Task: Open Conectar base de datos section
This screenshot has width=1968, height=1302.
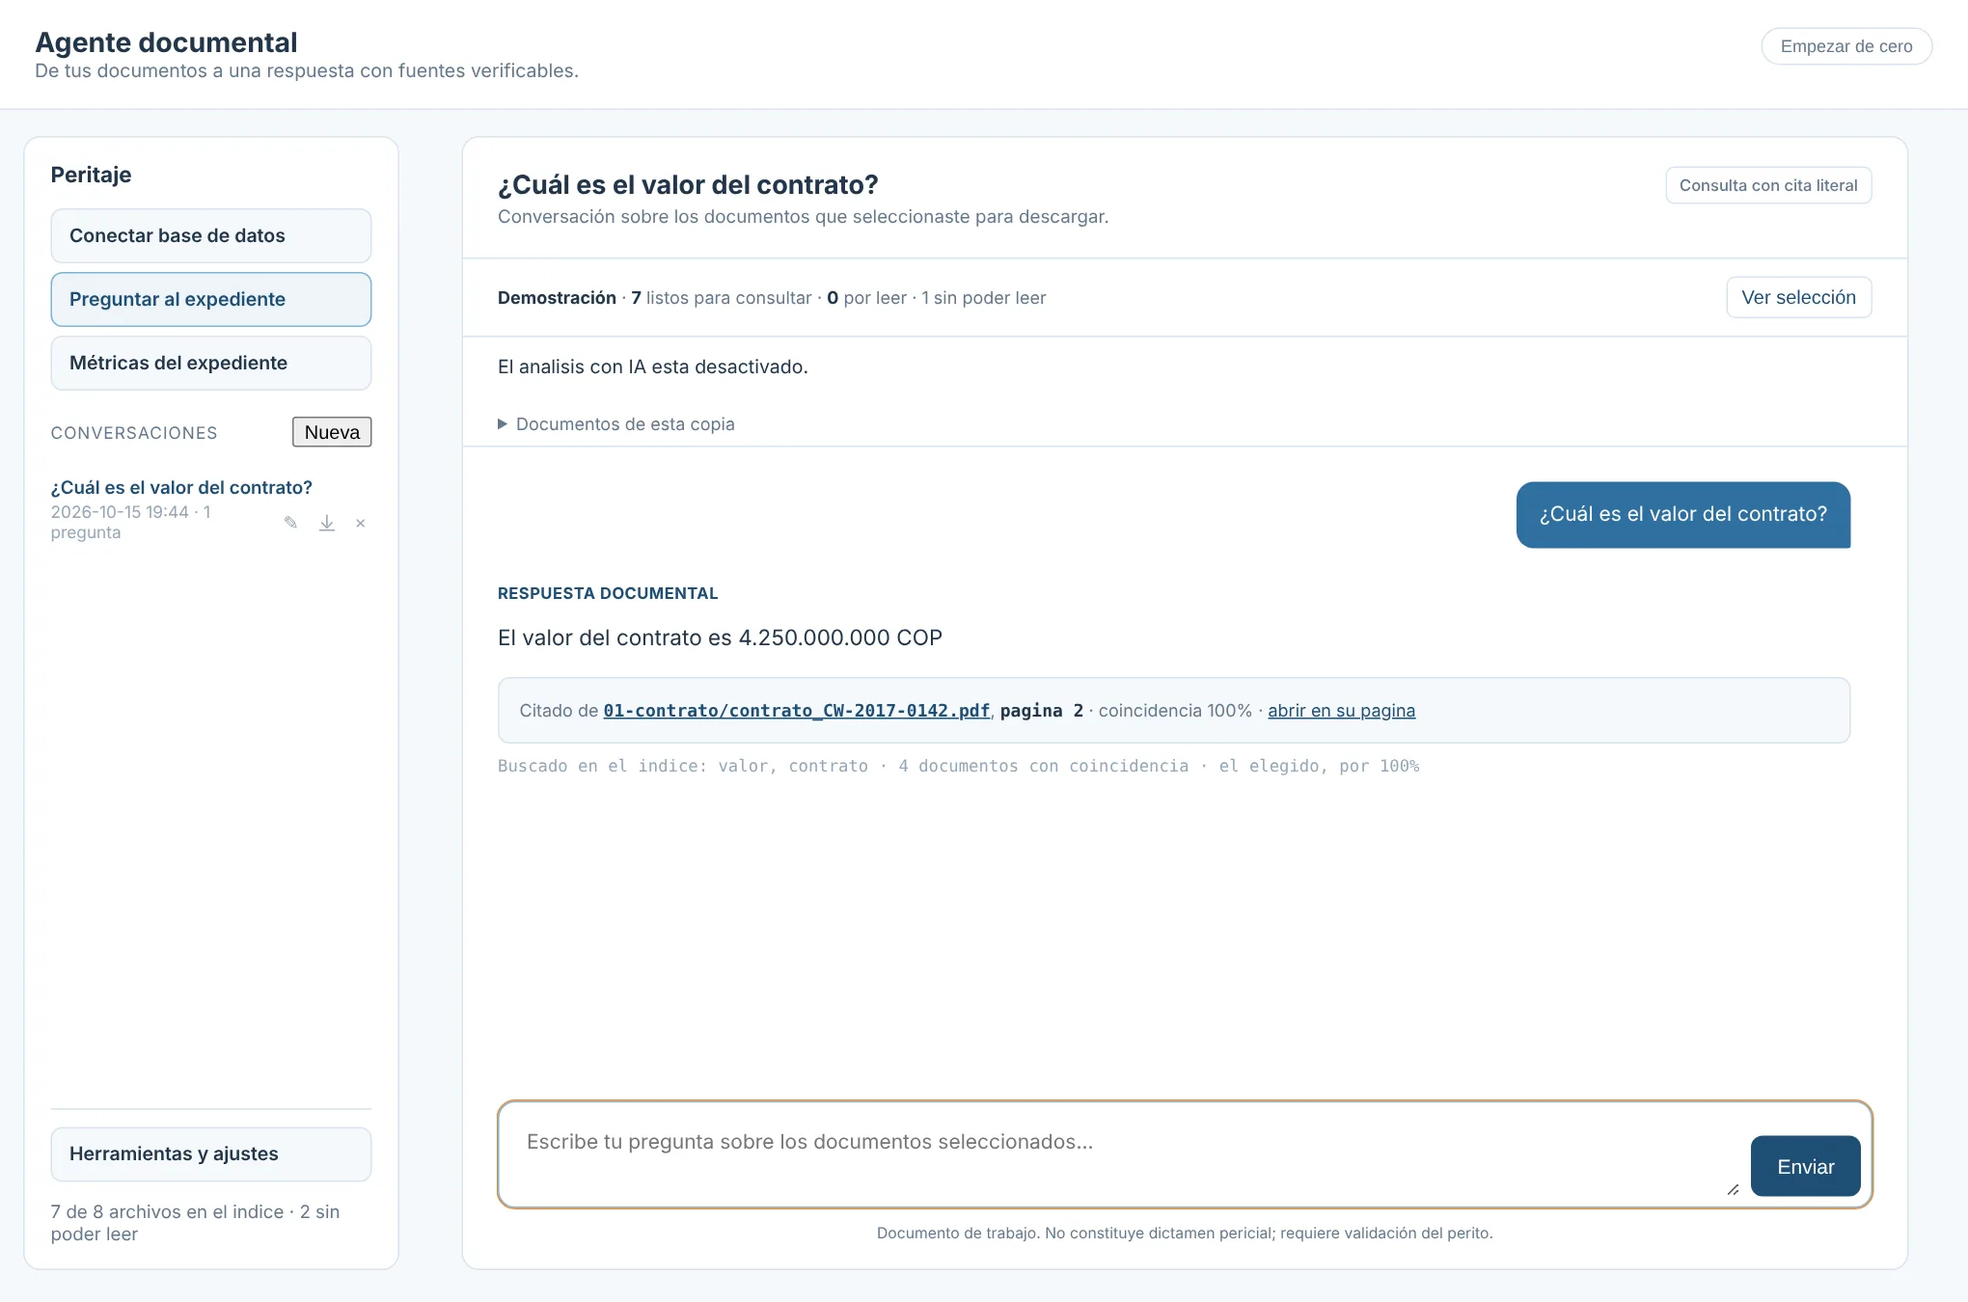Action: click(x=211, y=235)
